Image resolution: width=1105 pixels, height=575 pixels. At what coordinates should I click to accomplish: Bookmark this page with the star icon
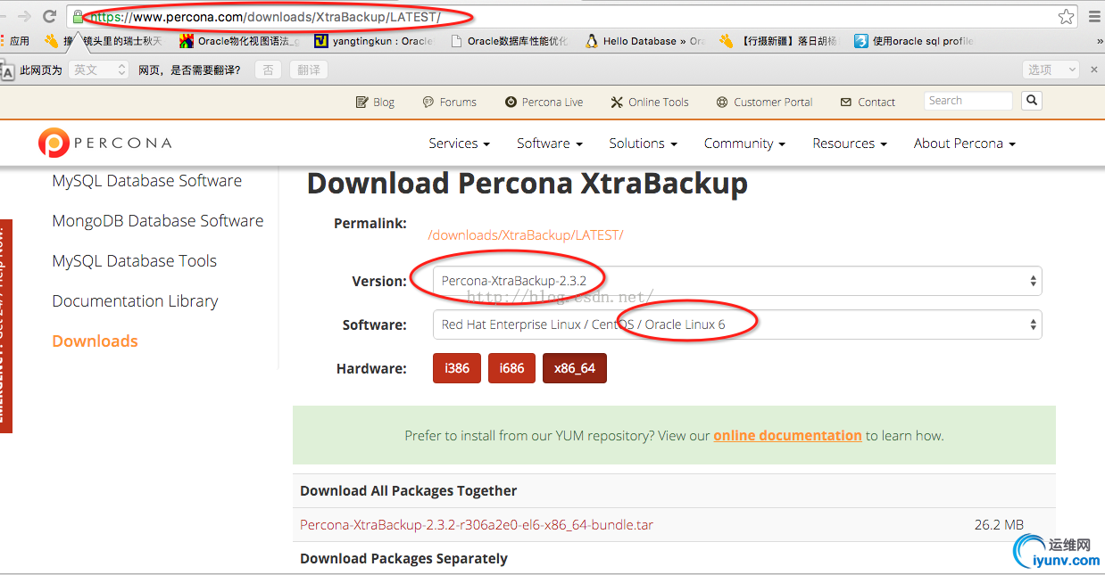coord(1066,16)
